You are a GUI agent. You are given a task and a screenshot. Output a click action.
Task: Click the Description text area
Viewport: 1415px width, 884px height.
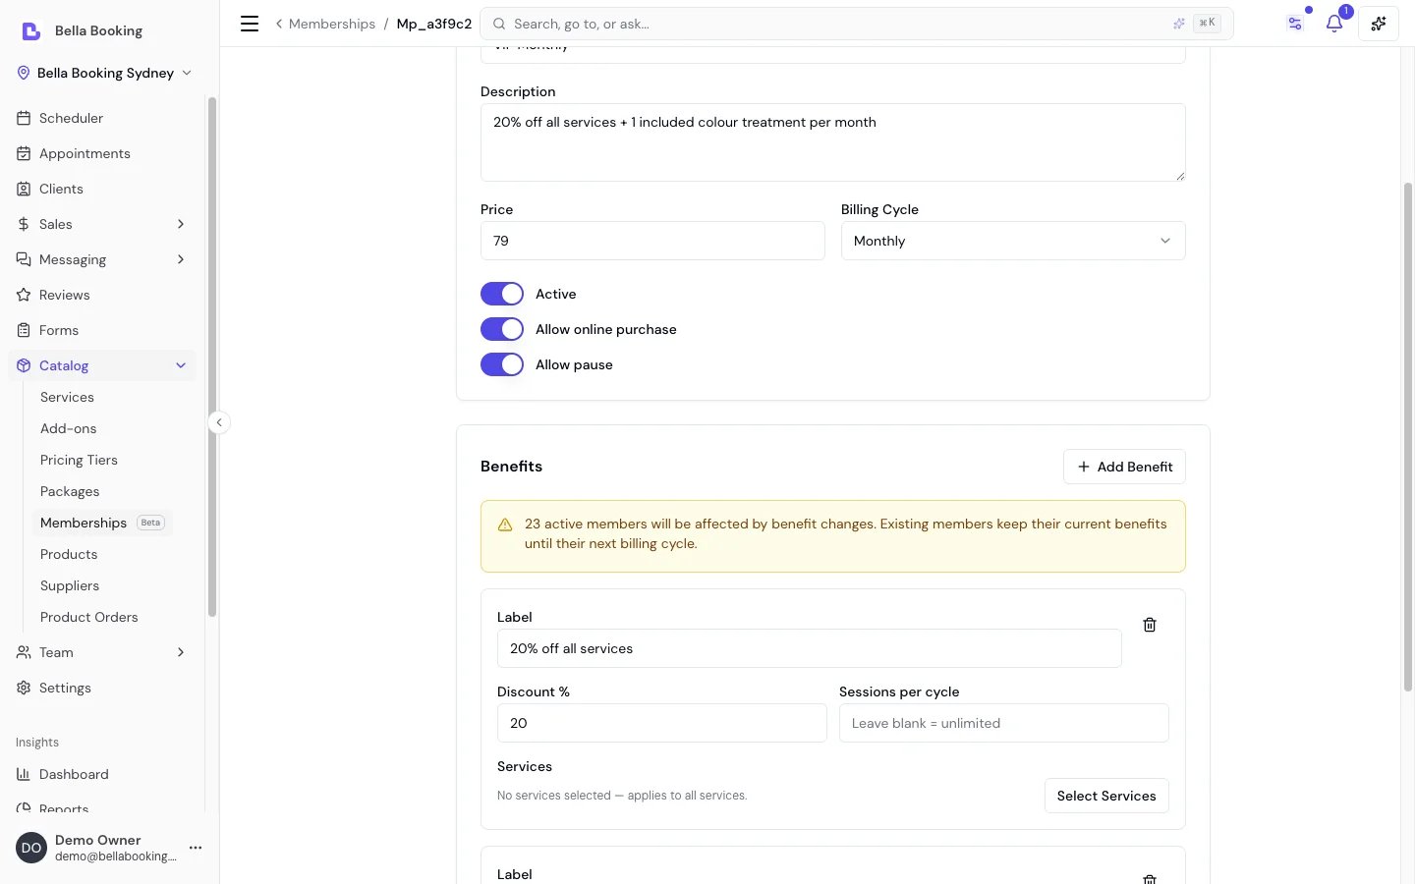tap(833, 142)
